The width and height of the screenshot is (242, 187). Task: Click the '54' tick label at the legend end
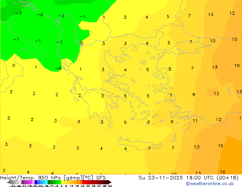coord(110,186)
